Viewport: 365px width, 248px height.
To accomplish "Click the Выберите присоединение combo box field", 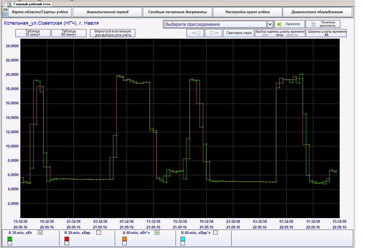I will click(215, 24).
